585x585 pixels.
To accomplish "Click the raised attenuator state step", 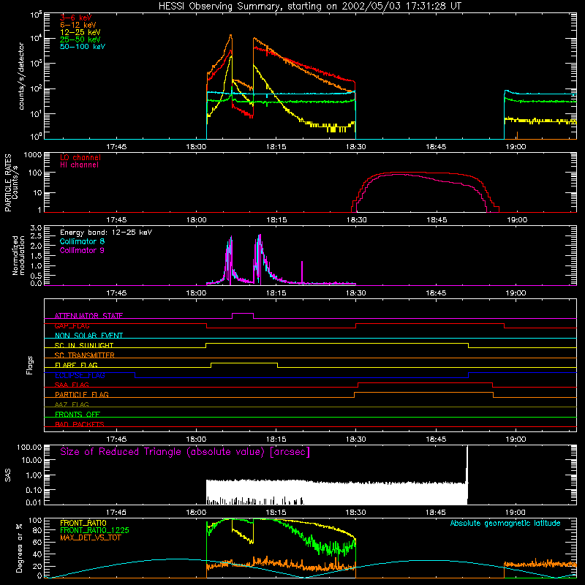I will pyautogui.click(x=243, y=314).
